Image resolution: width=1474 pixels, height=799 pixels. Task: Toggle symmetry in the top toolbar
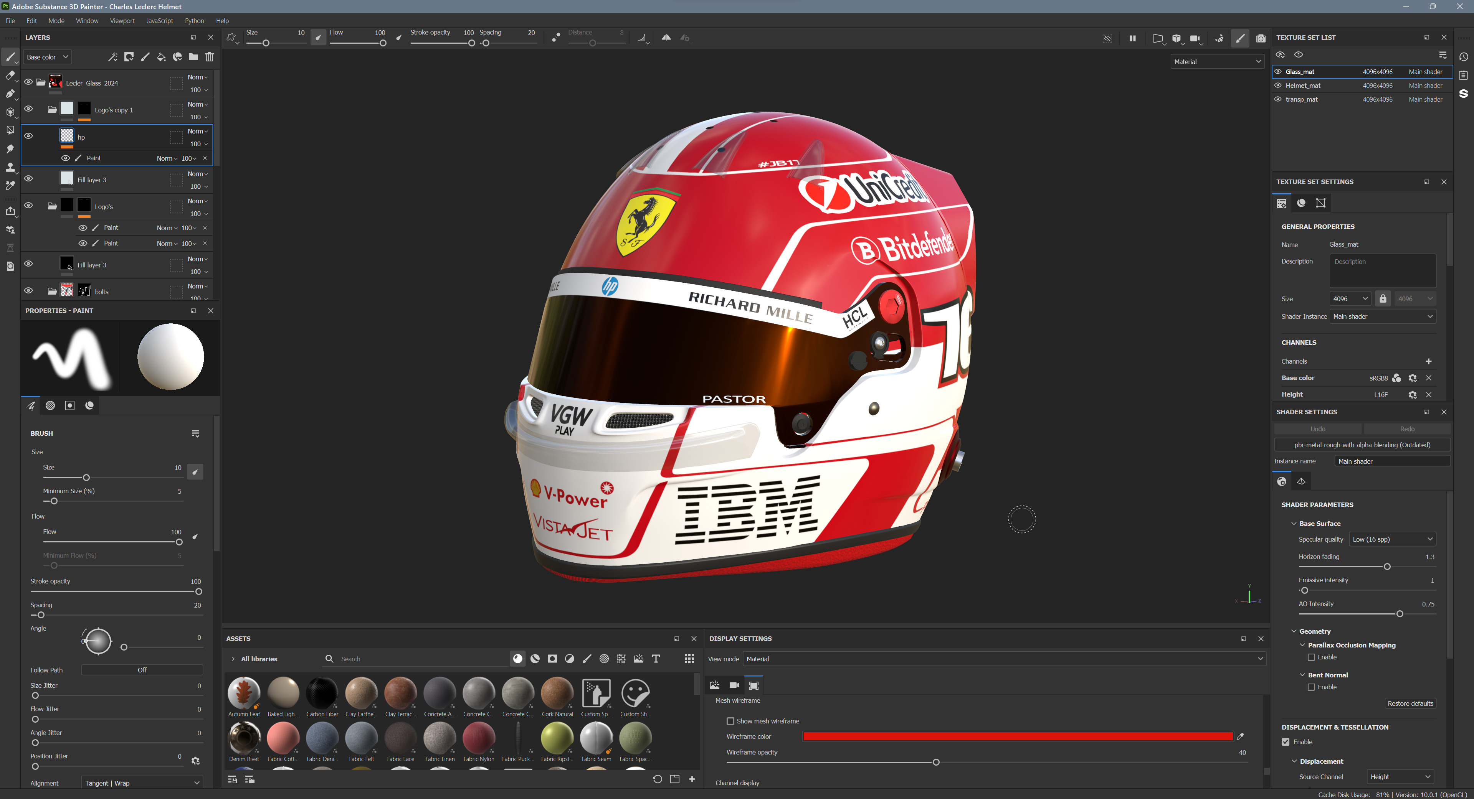[x=666, y=38]
